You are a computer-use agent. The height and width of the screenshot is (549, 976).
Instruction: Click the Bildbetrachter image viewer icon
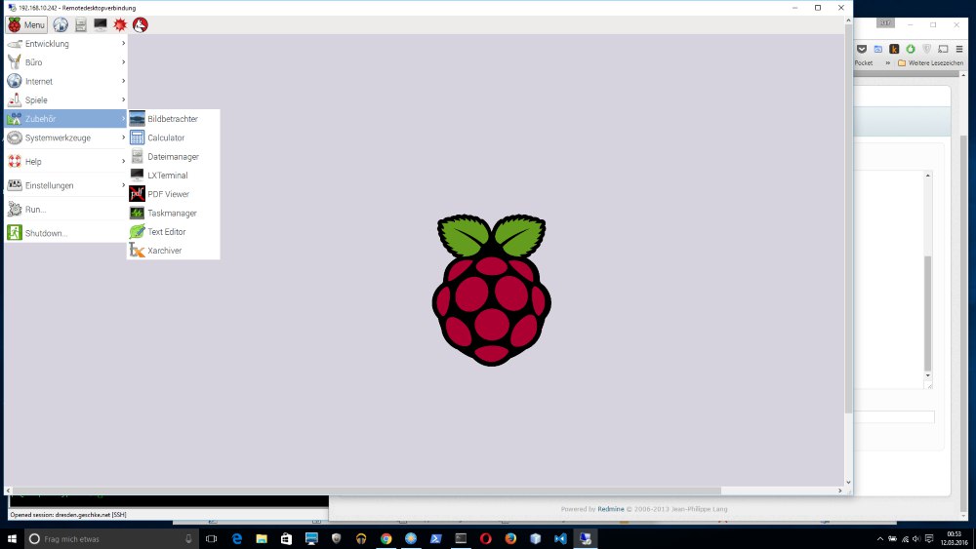[x=137, y=118]
